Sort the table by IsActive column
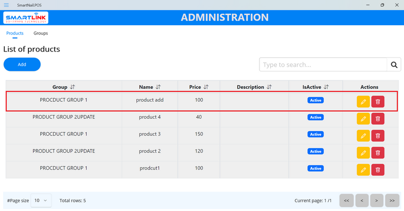The width and height of the screenshot is (404, 211). click(326, 87)
